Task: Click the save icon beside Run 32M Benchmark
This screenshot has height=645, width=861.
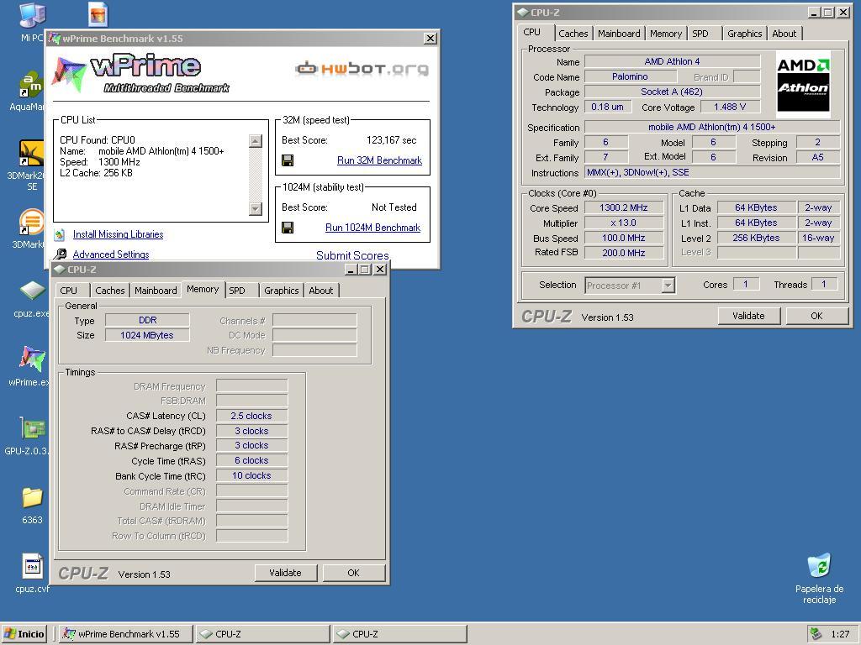Action: point(288,160)
